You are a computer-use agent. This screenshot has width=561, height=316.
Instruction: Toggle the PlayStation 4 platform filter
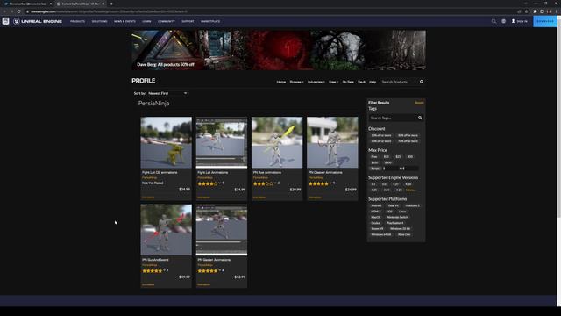[395, 223]
